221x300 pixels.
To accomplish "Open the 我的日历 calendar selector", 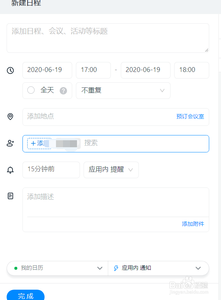I will tap(57, 268).
